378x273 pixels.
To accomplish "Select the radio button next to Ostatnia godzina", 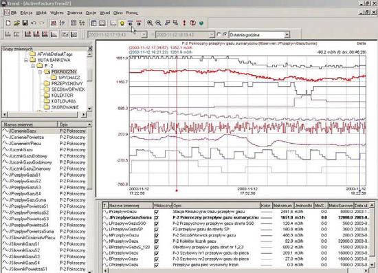I will [225, 35].
